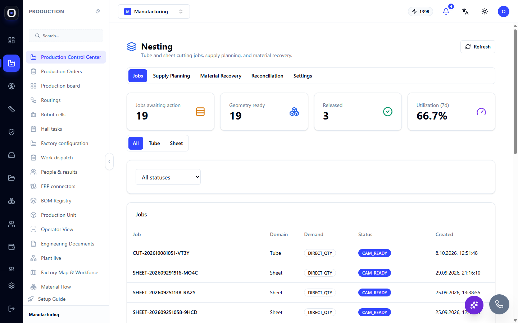Viewport: 518px width, 323px height.
Task: Open the 1398 credits badge
Action: [x=421, y=11]
